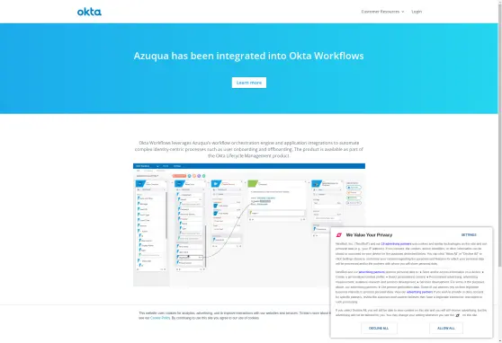Image resolution: width=502 pixels, height=343 pixels.
Task: Open the Customer Resources dropdown menu
Action: tap(382, 12)
